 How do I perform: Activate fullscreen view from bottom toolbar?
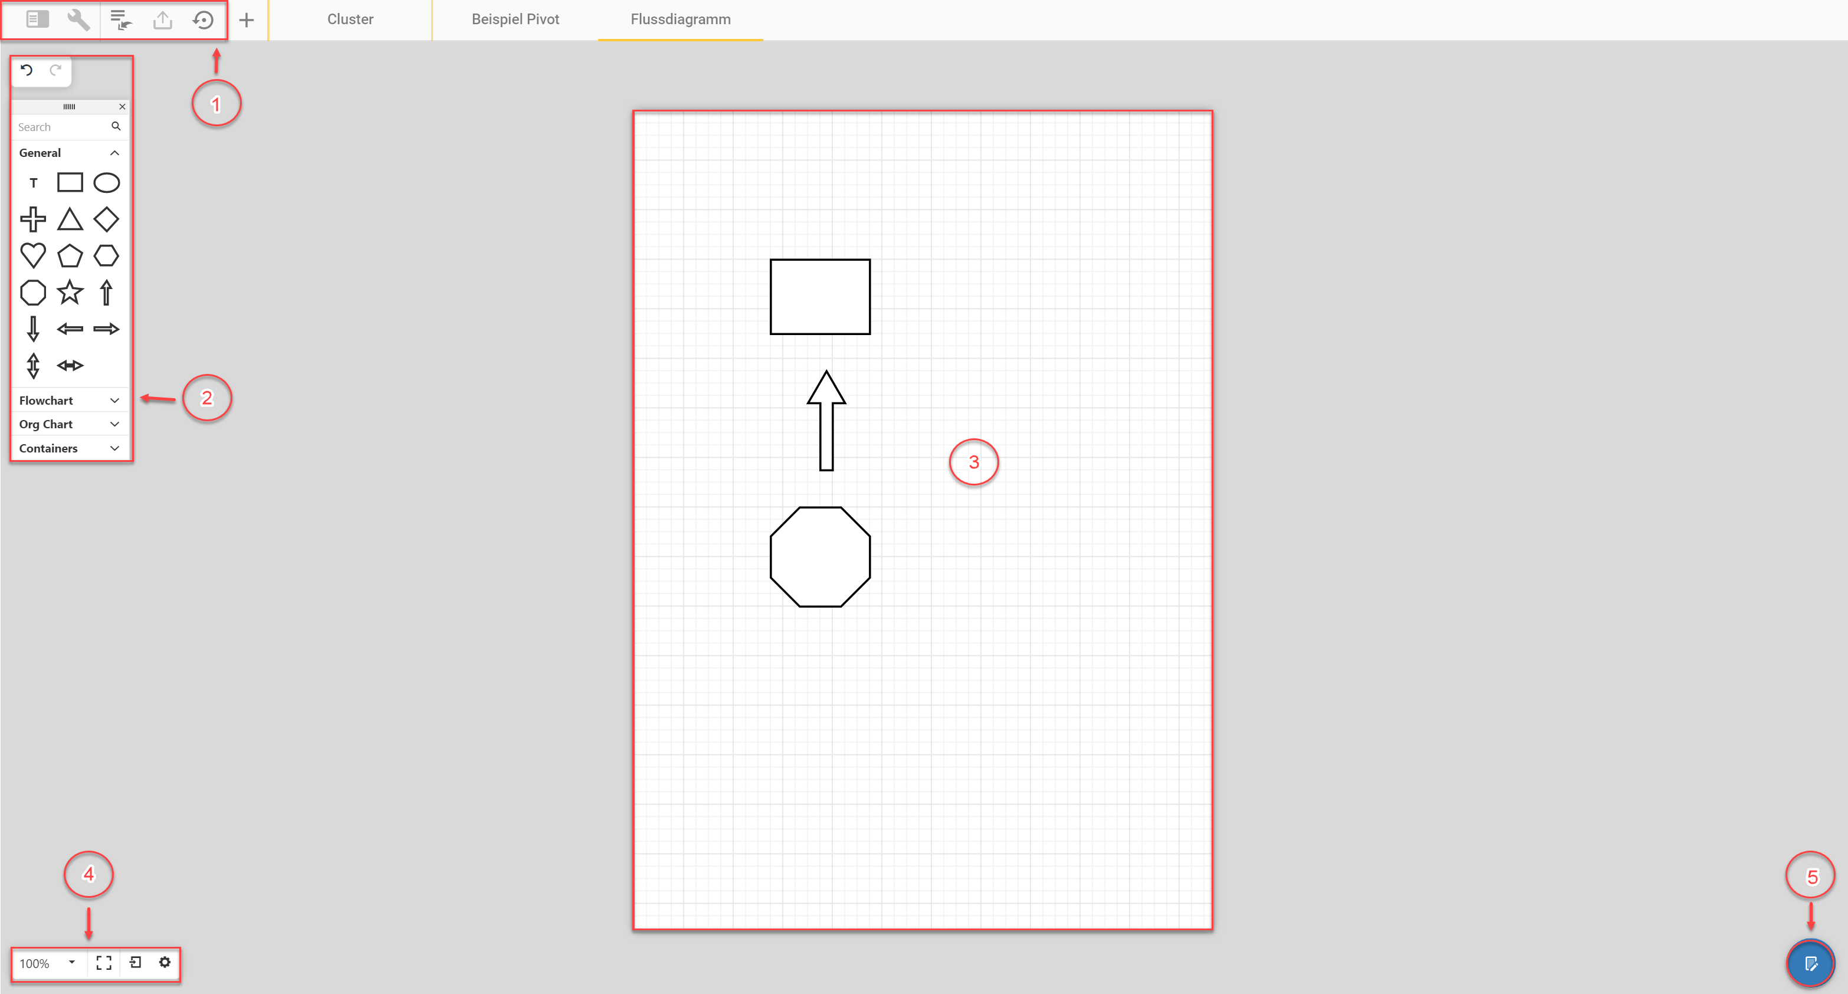[103, 963]
